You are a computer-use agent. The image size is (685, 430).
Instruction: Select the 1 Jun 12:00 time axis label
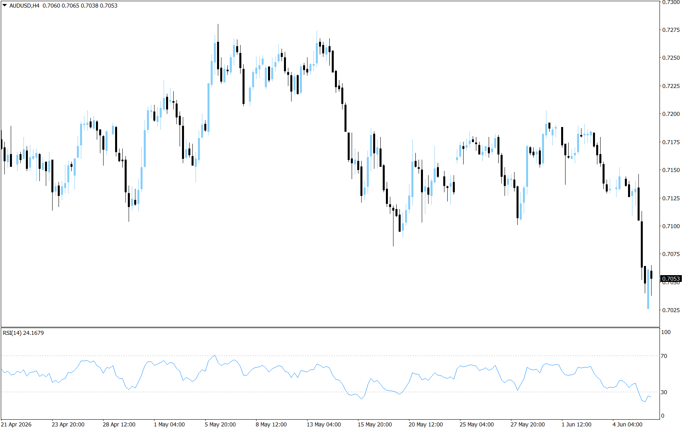pyautogui.click(x=577, y=424)
